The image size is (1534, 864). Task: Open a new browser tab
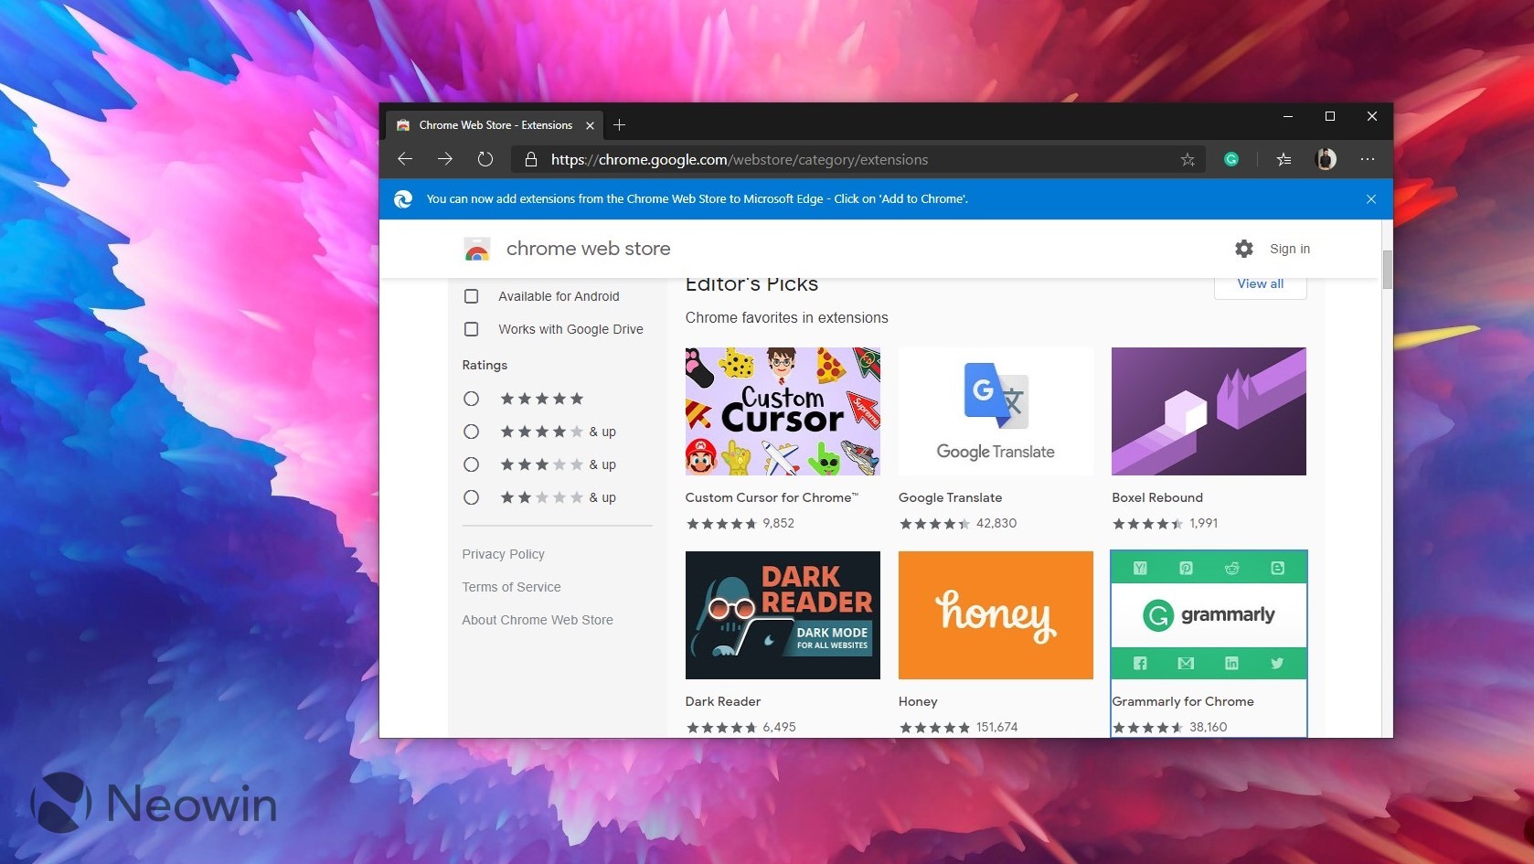(620, 124)
